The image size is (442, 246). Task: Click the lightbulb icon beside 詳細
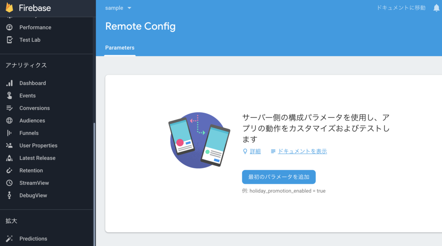[x=245, y=151]
